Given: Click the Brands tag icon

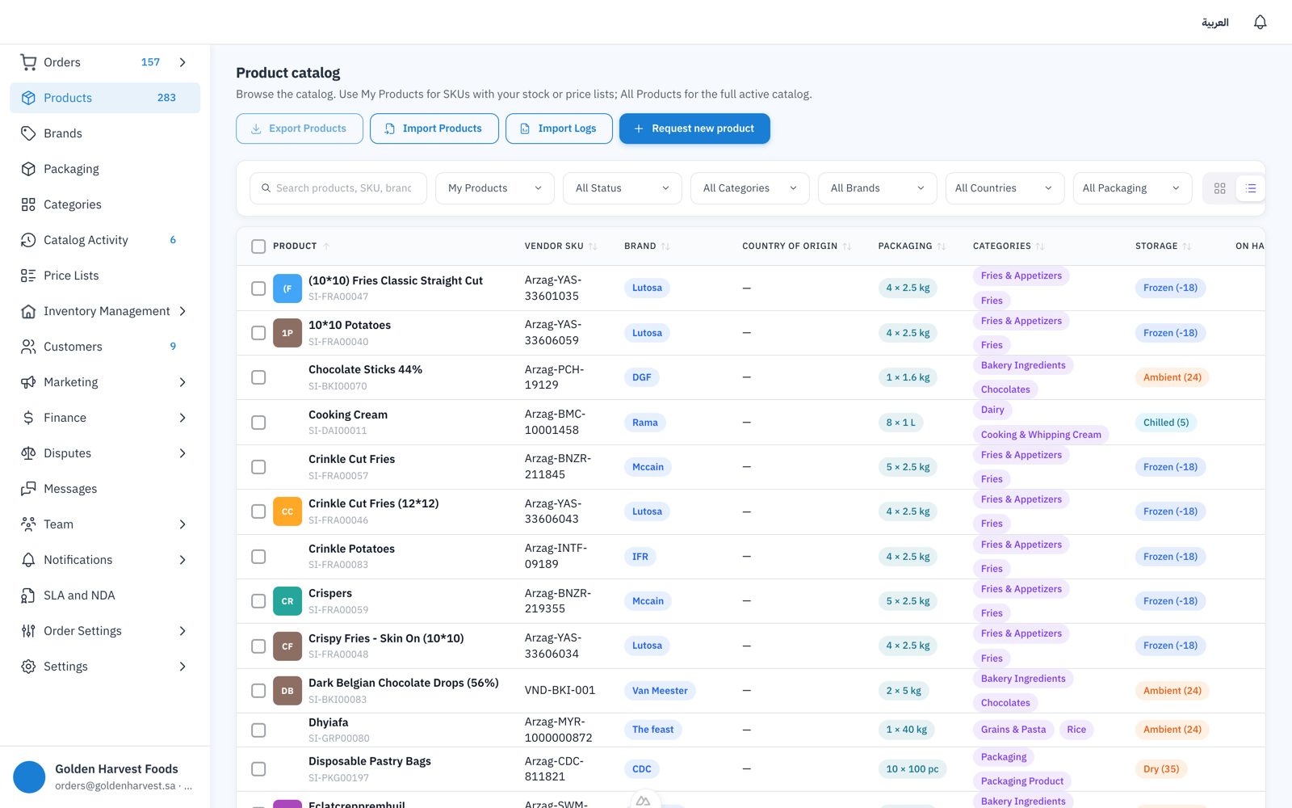Looking at the screenshot, I should (28, 133).
